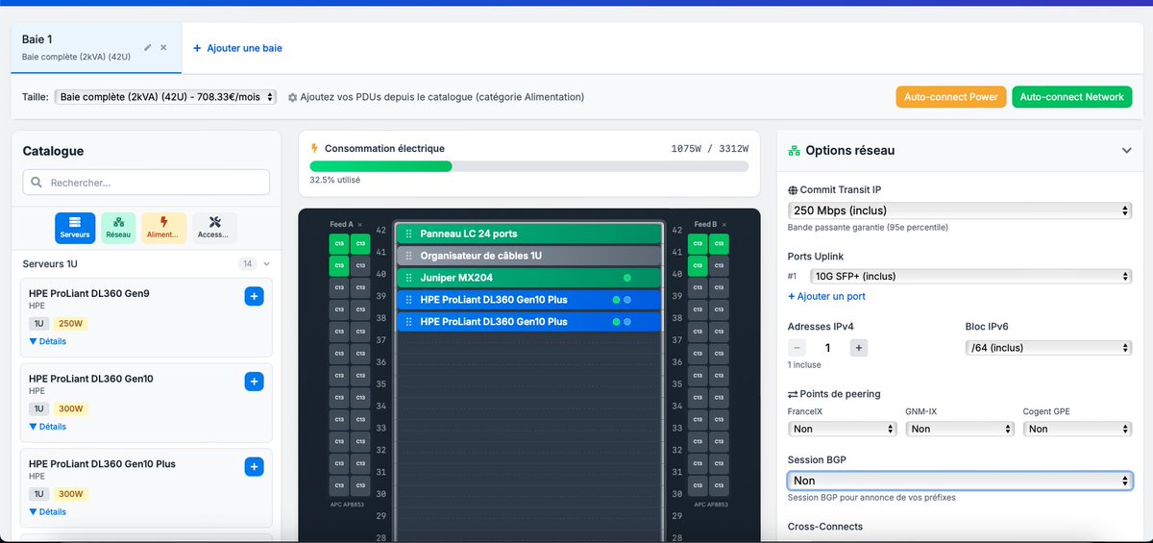Open the Cogent GPE peering dropdown
1153x543 pixels.
[1077, 429]
